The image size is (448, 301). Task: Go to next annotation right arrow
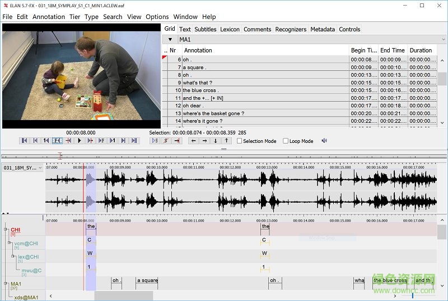(205, 141)
